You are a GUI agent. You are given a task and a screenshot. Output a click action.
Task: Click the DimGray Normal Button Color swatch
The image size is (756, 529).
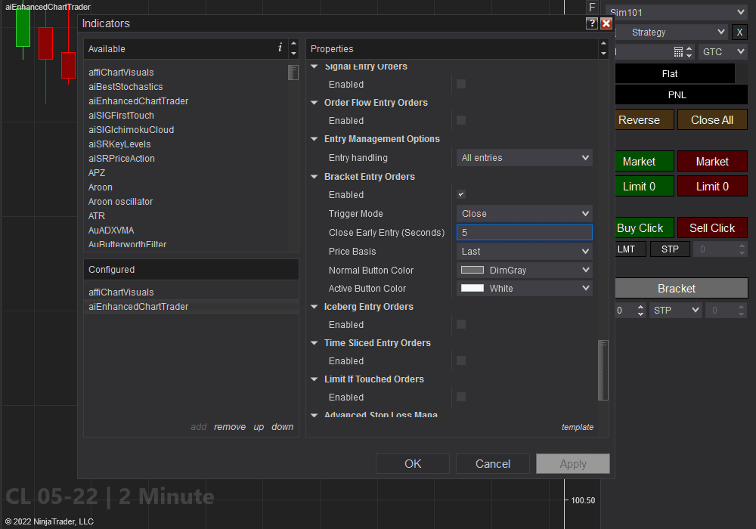click(472, 270)
